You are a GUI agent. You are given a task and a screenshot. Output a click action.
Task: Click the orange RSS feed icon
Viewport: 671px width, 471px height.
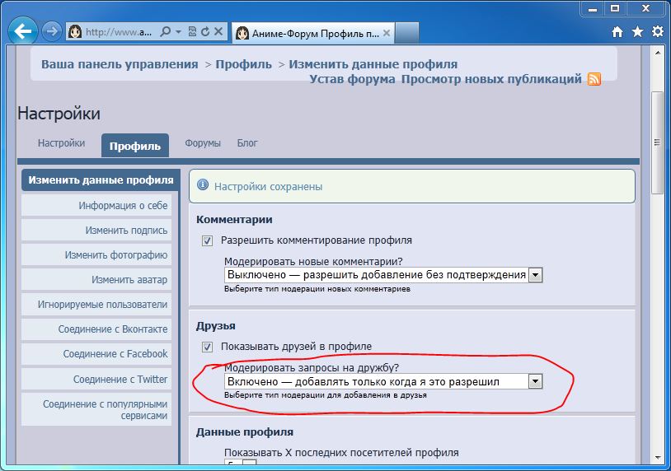click(594, 79)
